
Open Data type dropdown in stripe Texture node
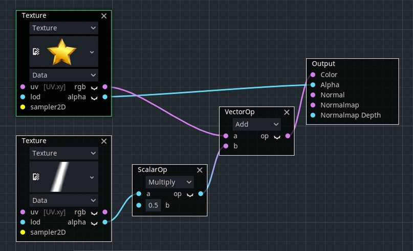pyautogui.click(x=64, y=200)
